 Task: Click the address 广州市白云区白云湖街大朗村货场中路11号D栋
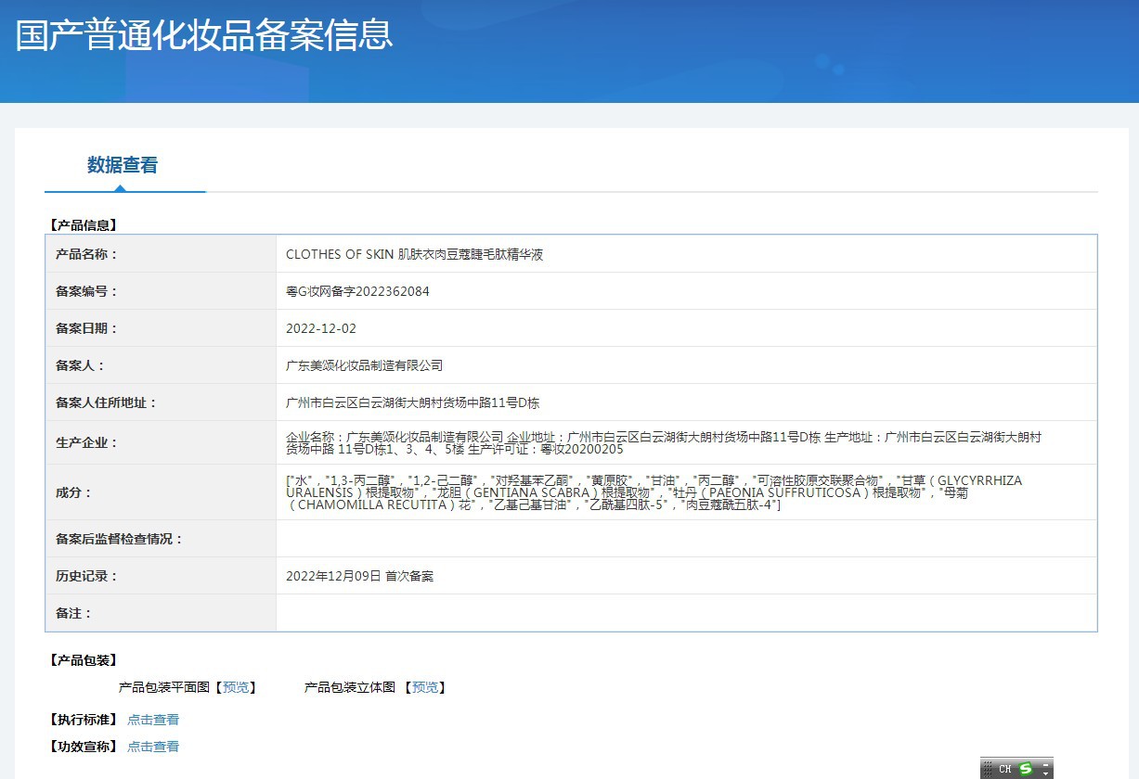pyautogui.click(x=412, y=402)
